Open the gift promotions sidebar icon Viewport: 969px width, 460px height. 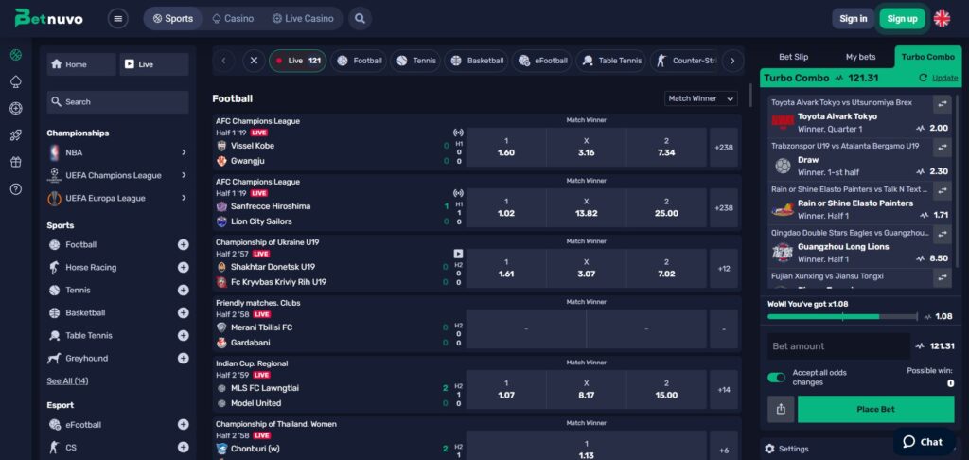pyautogui.click(x=15, y=162)
